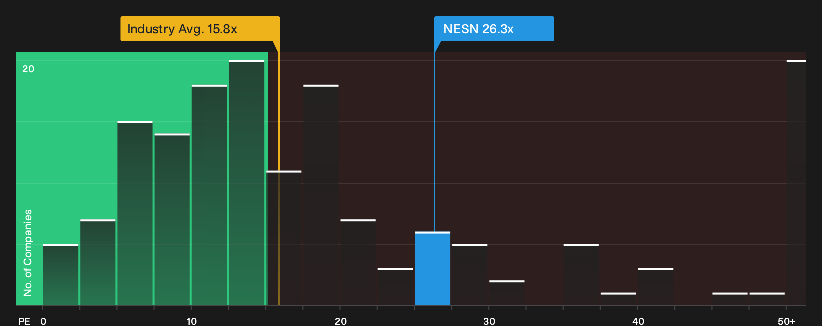Select the No. of Companies axis title
The width and height of the screenshot is (822, 326).
pyautogui.click(x=28, y=253)
